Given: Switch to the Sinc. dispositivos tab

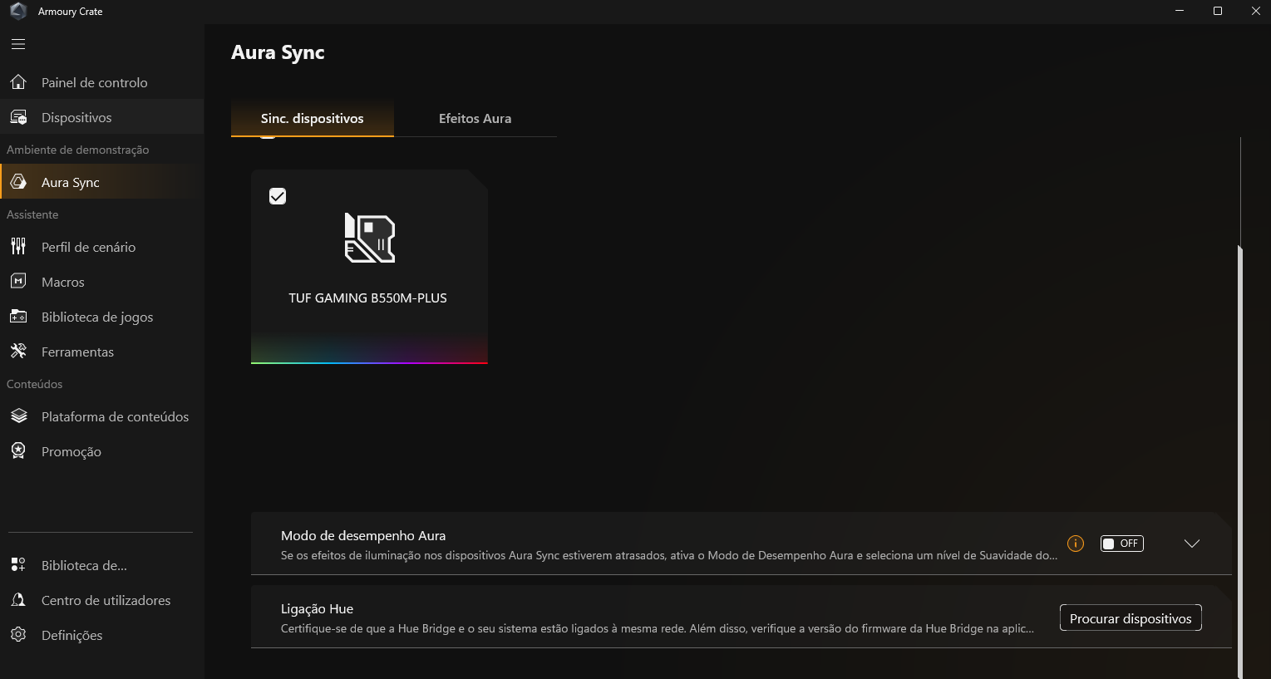Looking at the screenshot, I should [x=313, y=118].
